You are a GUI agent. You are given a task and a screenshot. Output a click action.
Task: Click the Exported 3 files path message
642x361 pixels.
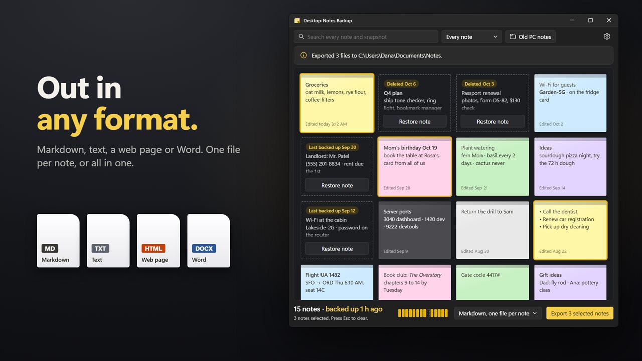[377, 56]
